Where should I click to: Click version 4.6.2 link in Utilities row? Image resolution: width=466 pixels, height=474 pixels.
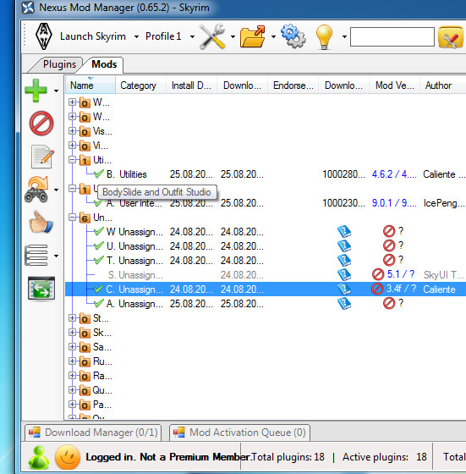click(x=394, y=174)
